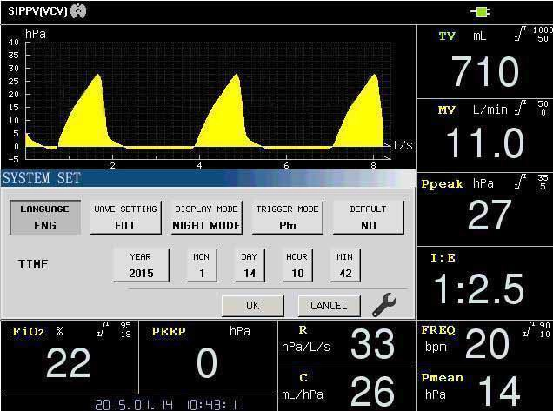Click Ppeak alarm limits 35/5
Image resolution: width=553 pixels, height=411 pixels.
click(543, 182)
